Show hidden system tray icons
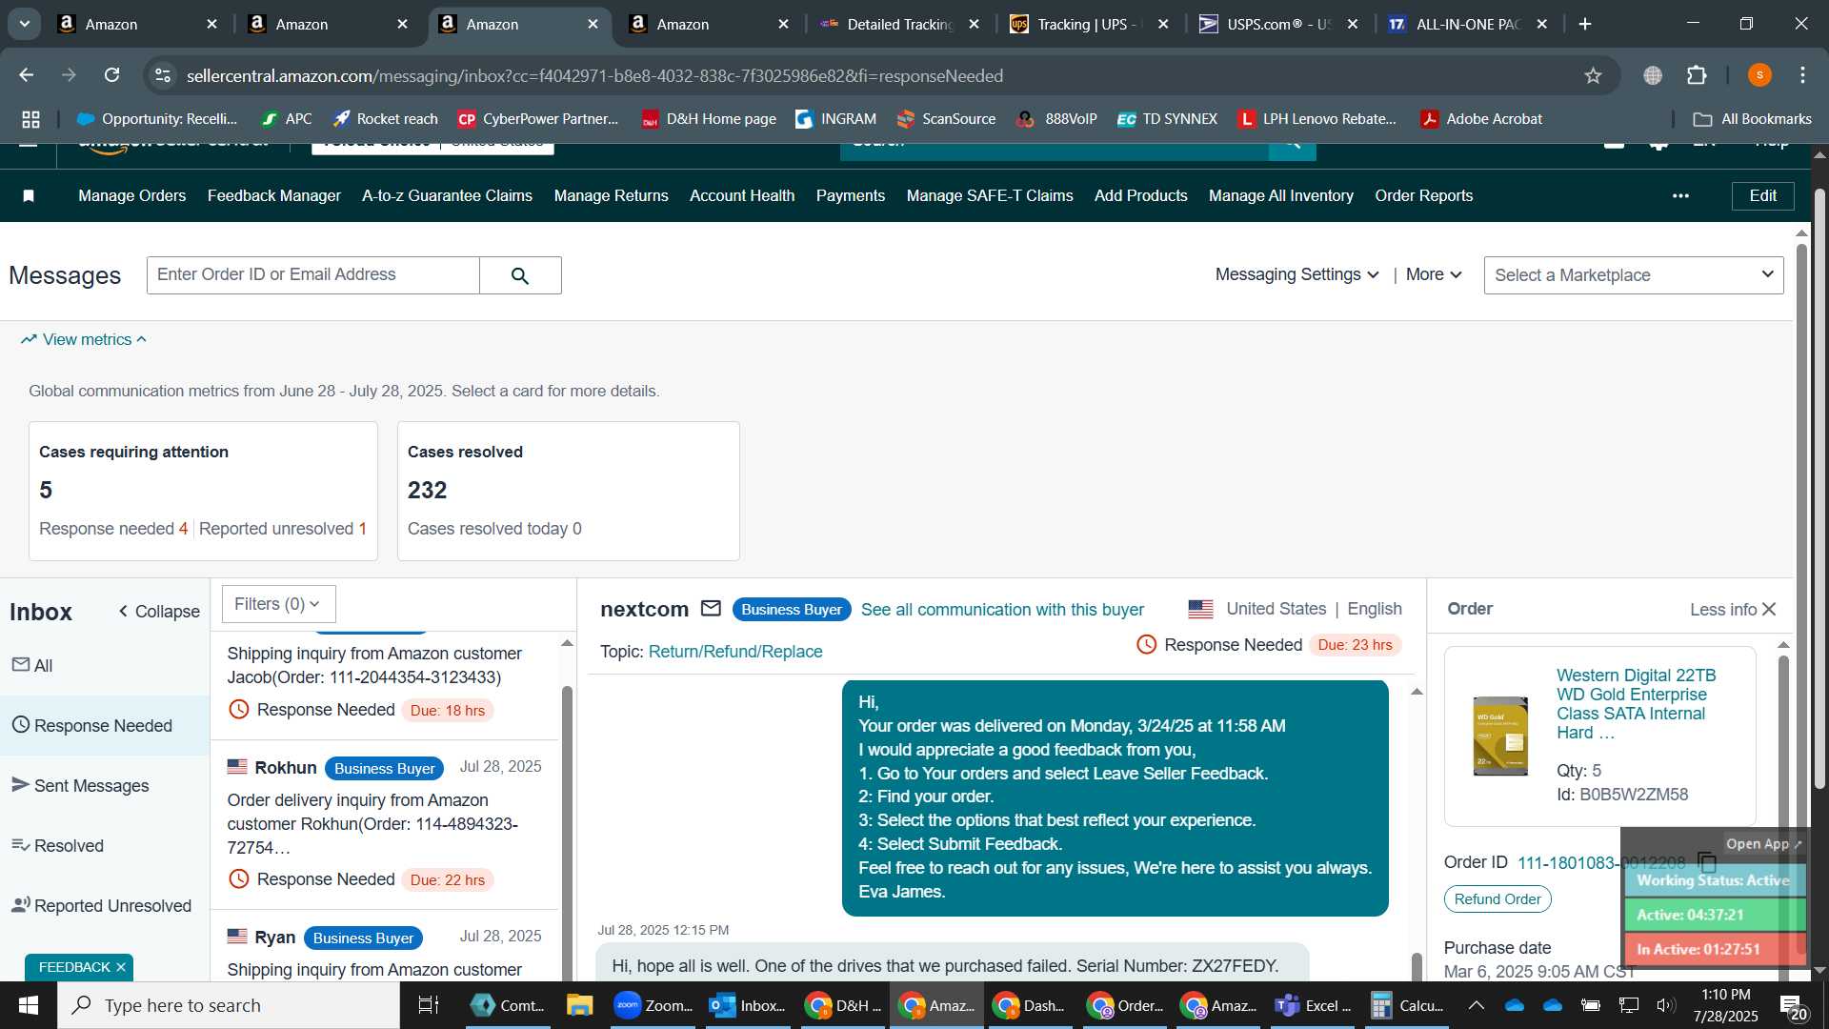Screen dimensions: 1829x1029 (1476, 1005)
